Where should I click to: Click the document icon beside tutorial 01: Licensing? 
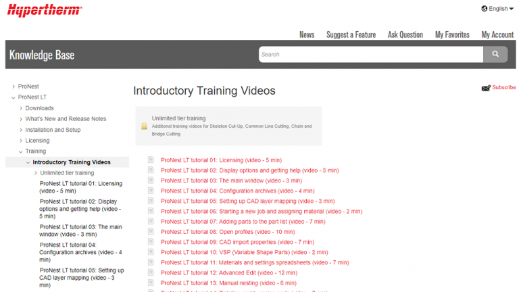click(x=151, y=160)
